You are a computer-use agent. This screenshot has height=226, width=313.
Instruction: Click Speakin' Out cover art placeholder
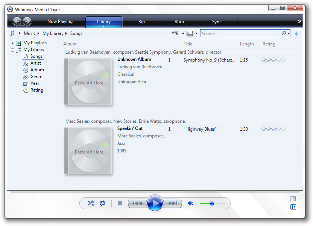click(x=88, y=151)
